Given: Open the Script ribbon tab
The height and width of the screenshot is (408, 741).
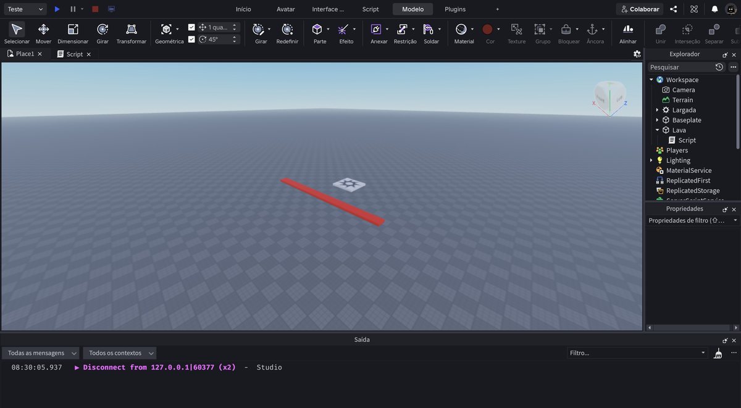Looking at the screenshot, I should pos(371,9).
